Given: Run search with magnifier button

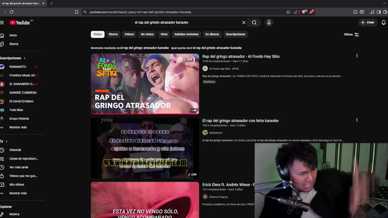Looking at the screenshot, I should coord(254,22).
